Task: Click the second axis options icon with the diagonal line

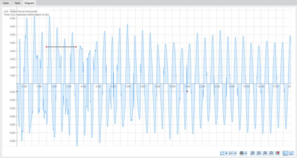Action: (x=231, y=153)
